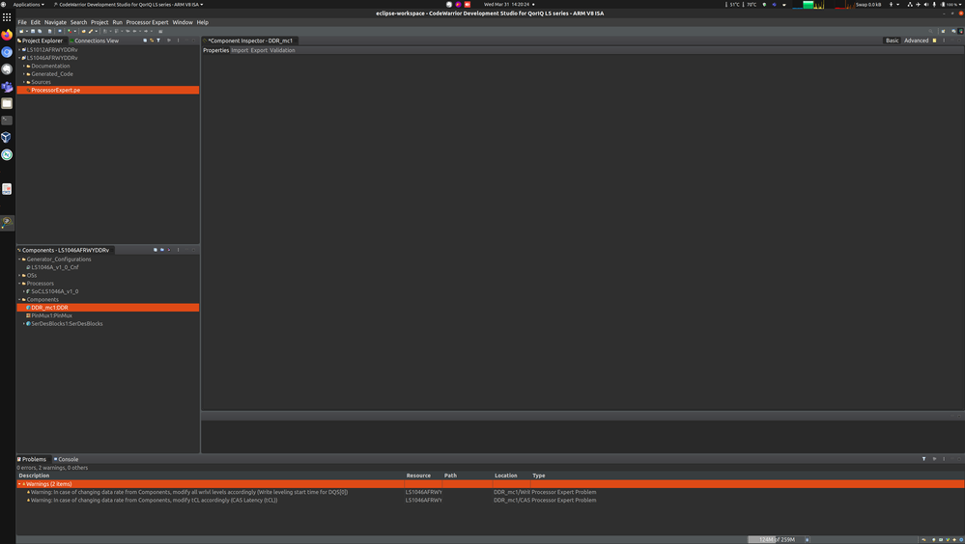Expand the SerDesBlocks1:SerDesBlocks component
The width and height of the screenshot is (965, 544).
(24, 324)
